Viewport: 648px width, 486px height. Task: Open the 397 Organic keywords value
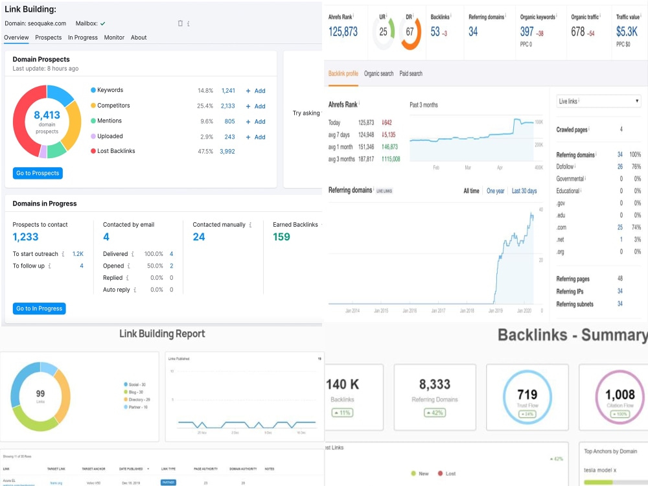coord(527,32)
